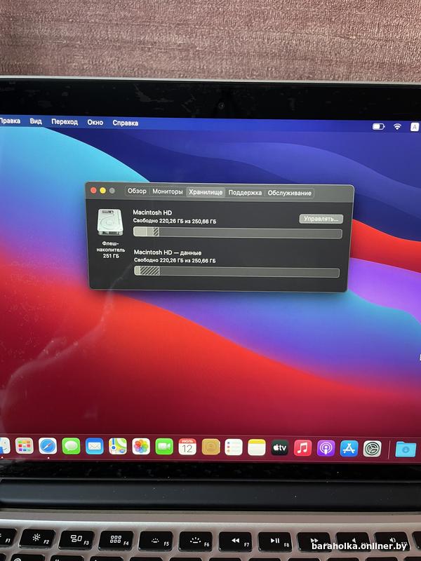Open Launchpad from the Dock
This screenshot has height=561, width=421.
tap(25, 446)
